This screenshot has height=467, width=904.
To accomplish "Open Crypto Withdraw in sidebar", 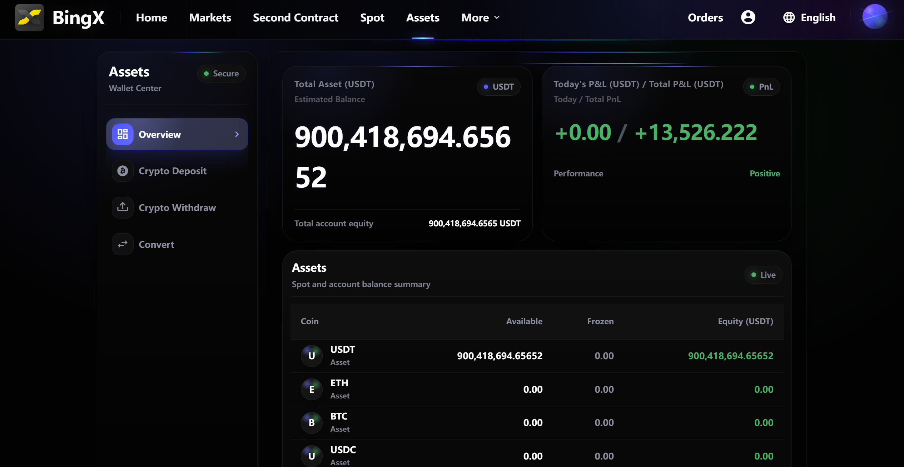I will click(177, 207).
